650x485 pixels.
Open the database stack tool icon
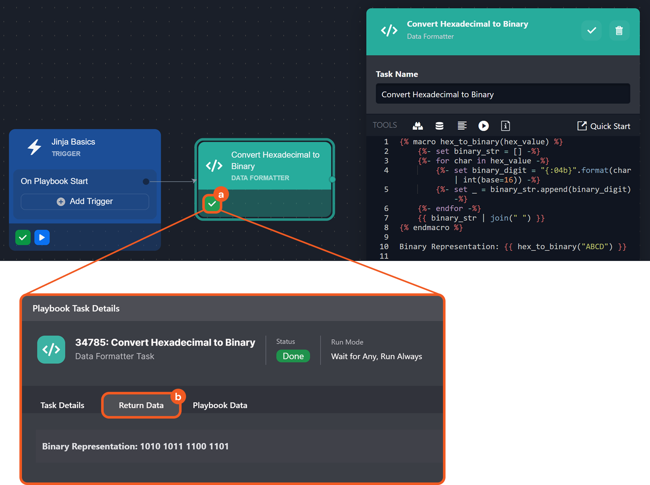tap(439, 126)
